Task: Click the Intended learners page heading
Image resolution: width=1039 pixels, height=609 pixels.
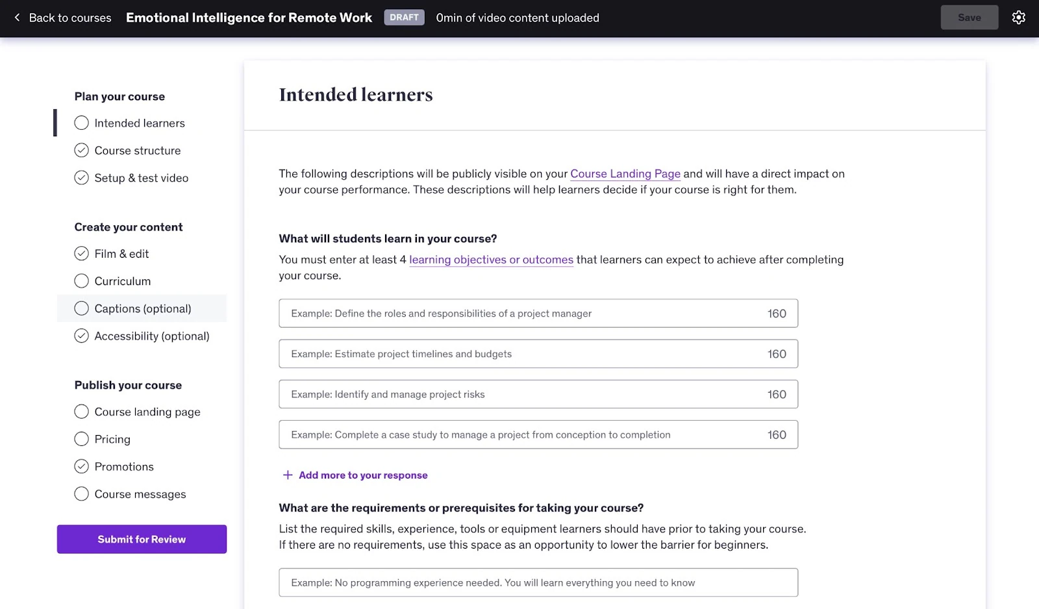Action: pos(356,95)
